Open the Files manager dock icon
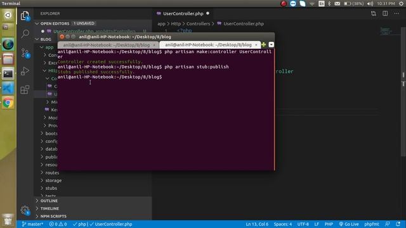Viewport: 406px width, 228px height. [x=8, y=59]
